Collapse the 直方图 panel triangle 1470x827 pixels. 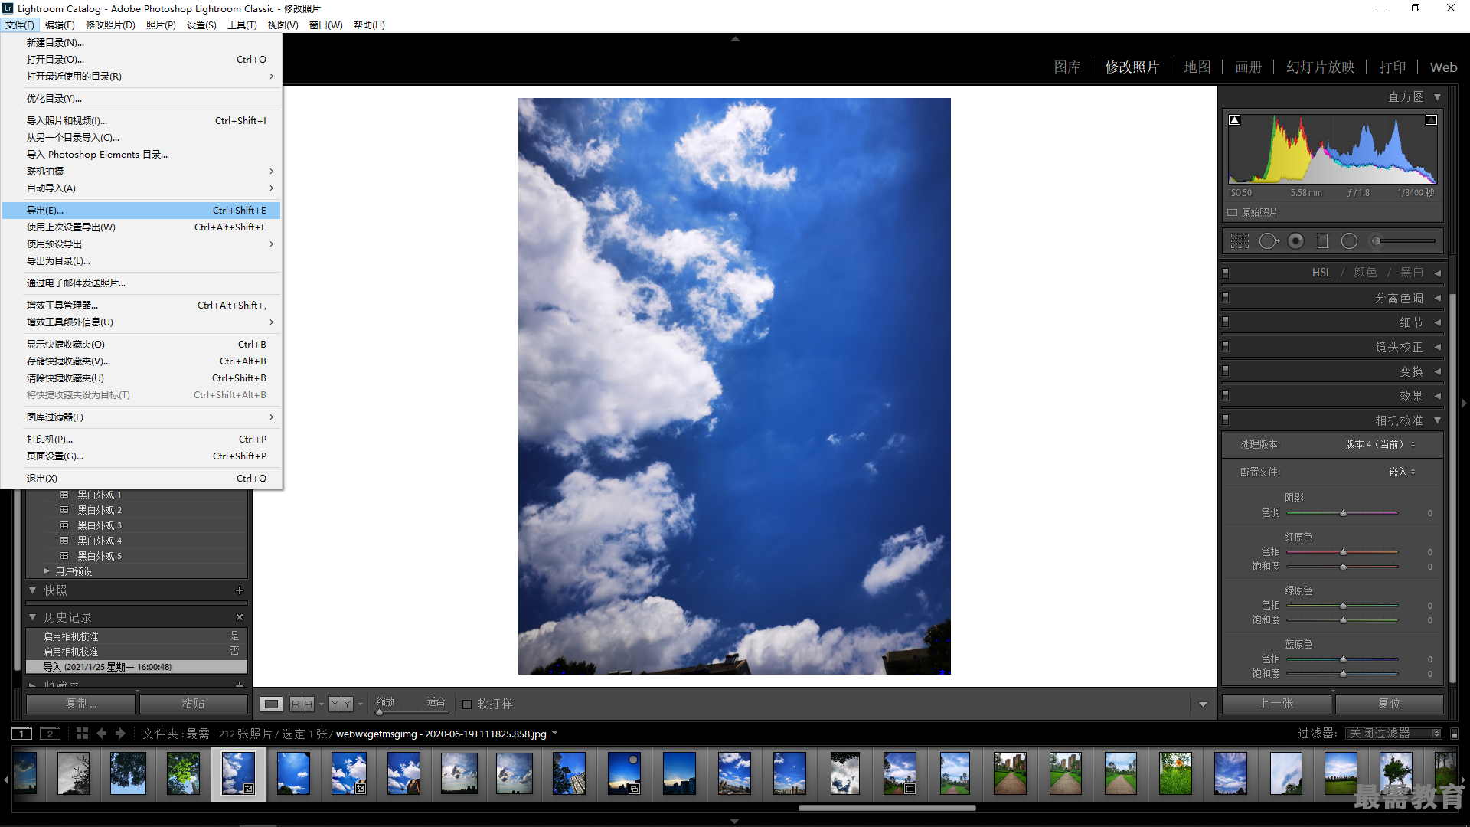click(1437, 97)
